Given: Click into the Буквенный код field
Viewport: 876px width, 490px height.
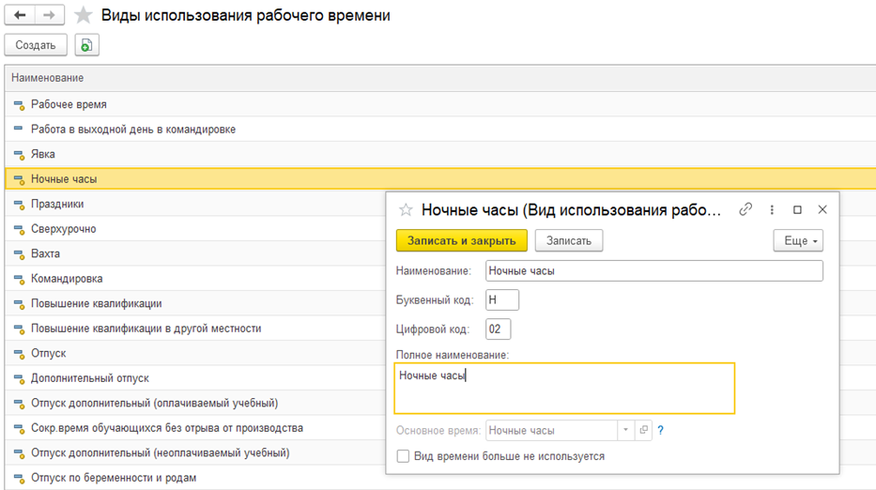Looking at the screenshot, I should [x=502, y=300].
